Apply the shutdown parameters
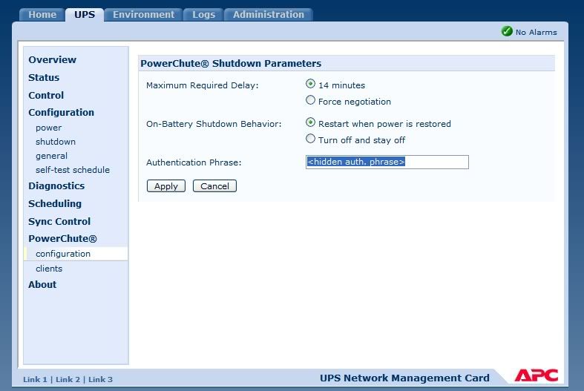The height and width of the screenshot is (391, 584). (166, 186)
